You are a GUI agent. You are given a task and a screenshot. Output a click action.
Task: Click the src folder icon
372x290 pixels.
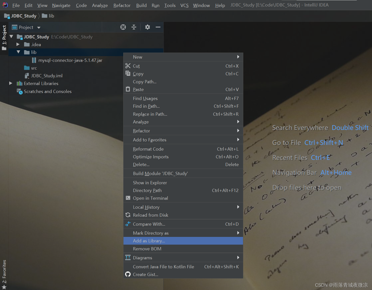point(27,68)
